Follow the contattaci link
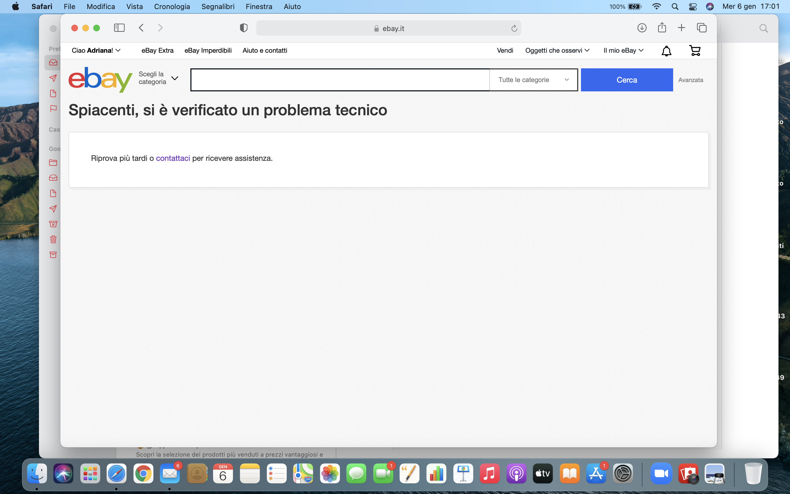The image size is (790, 494). click(173, 158)
